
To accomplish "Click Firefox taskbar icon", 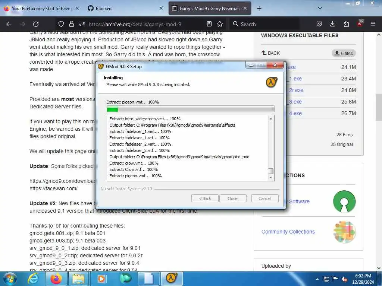I will click(x=56, y=279).
